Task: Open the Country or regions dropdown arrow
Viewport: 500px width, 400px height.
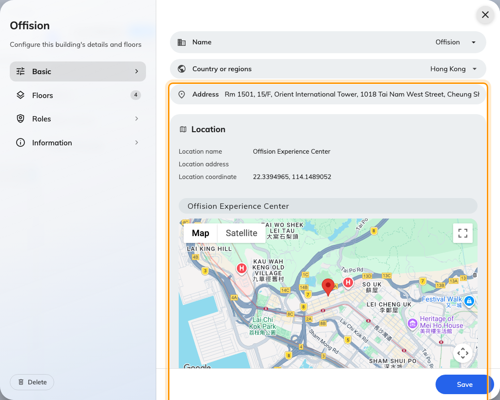Action: pos(475,69)
